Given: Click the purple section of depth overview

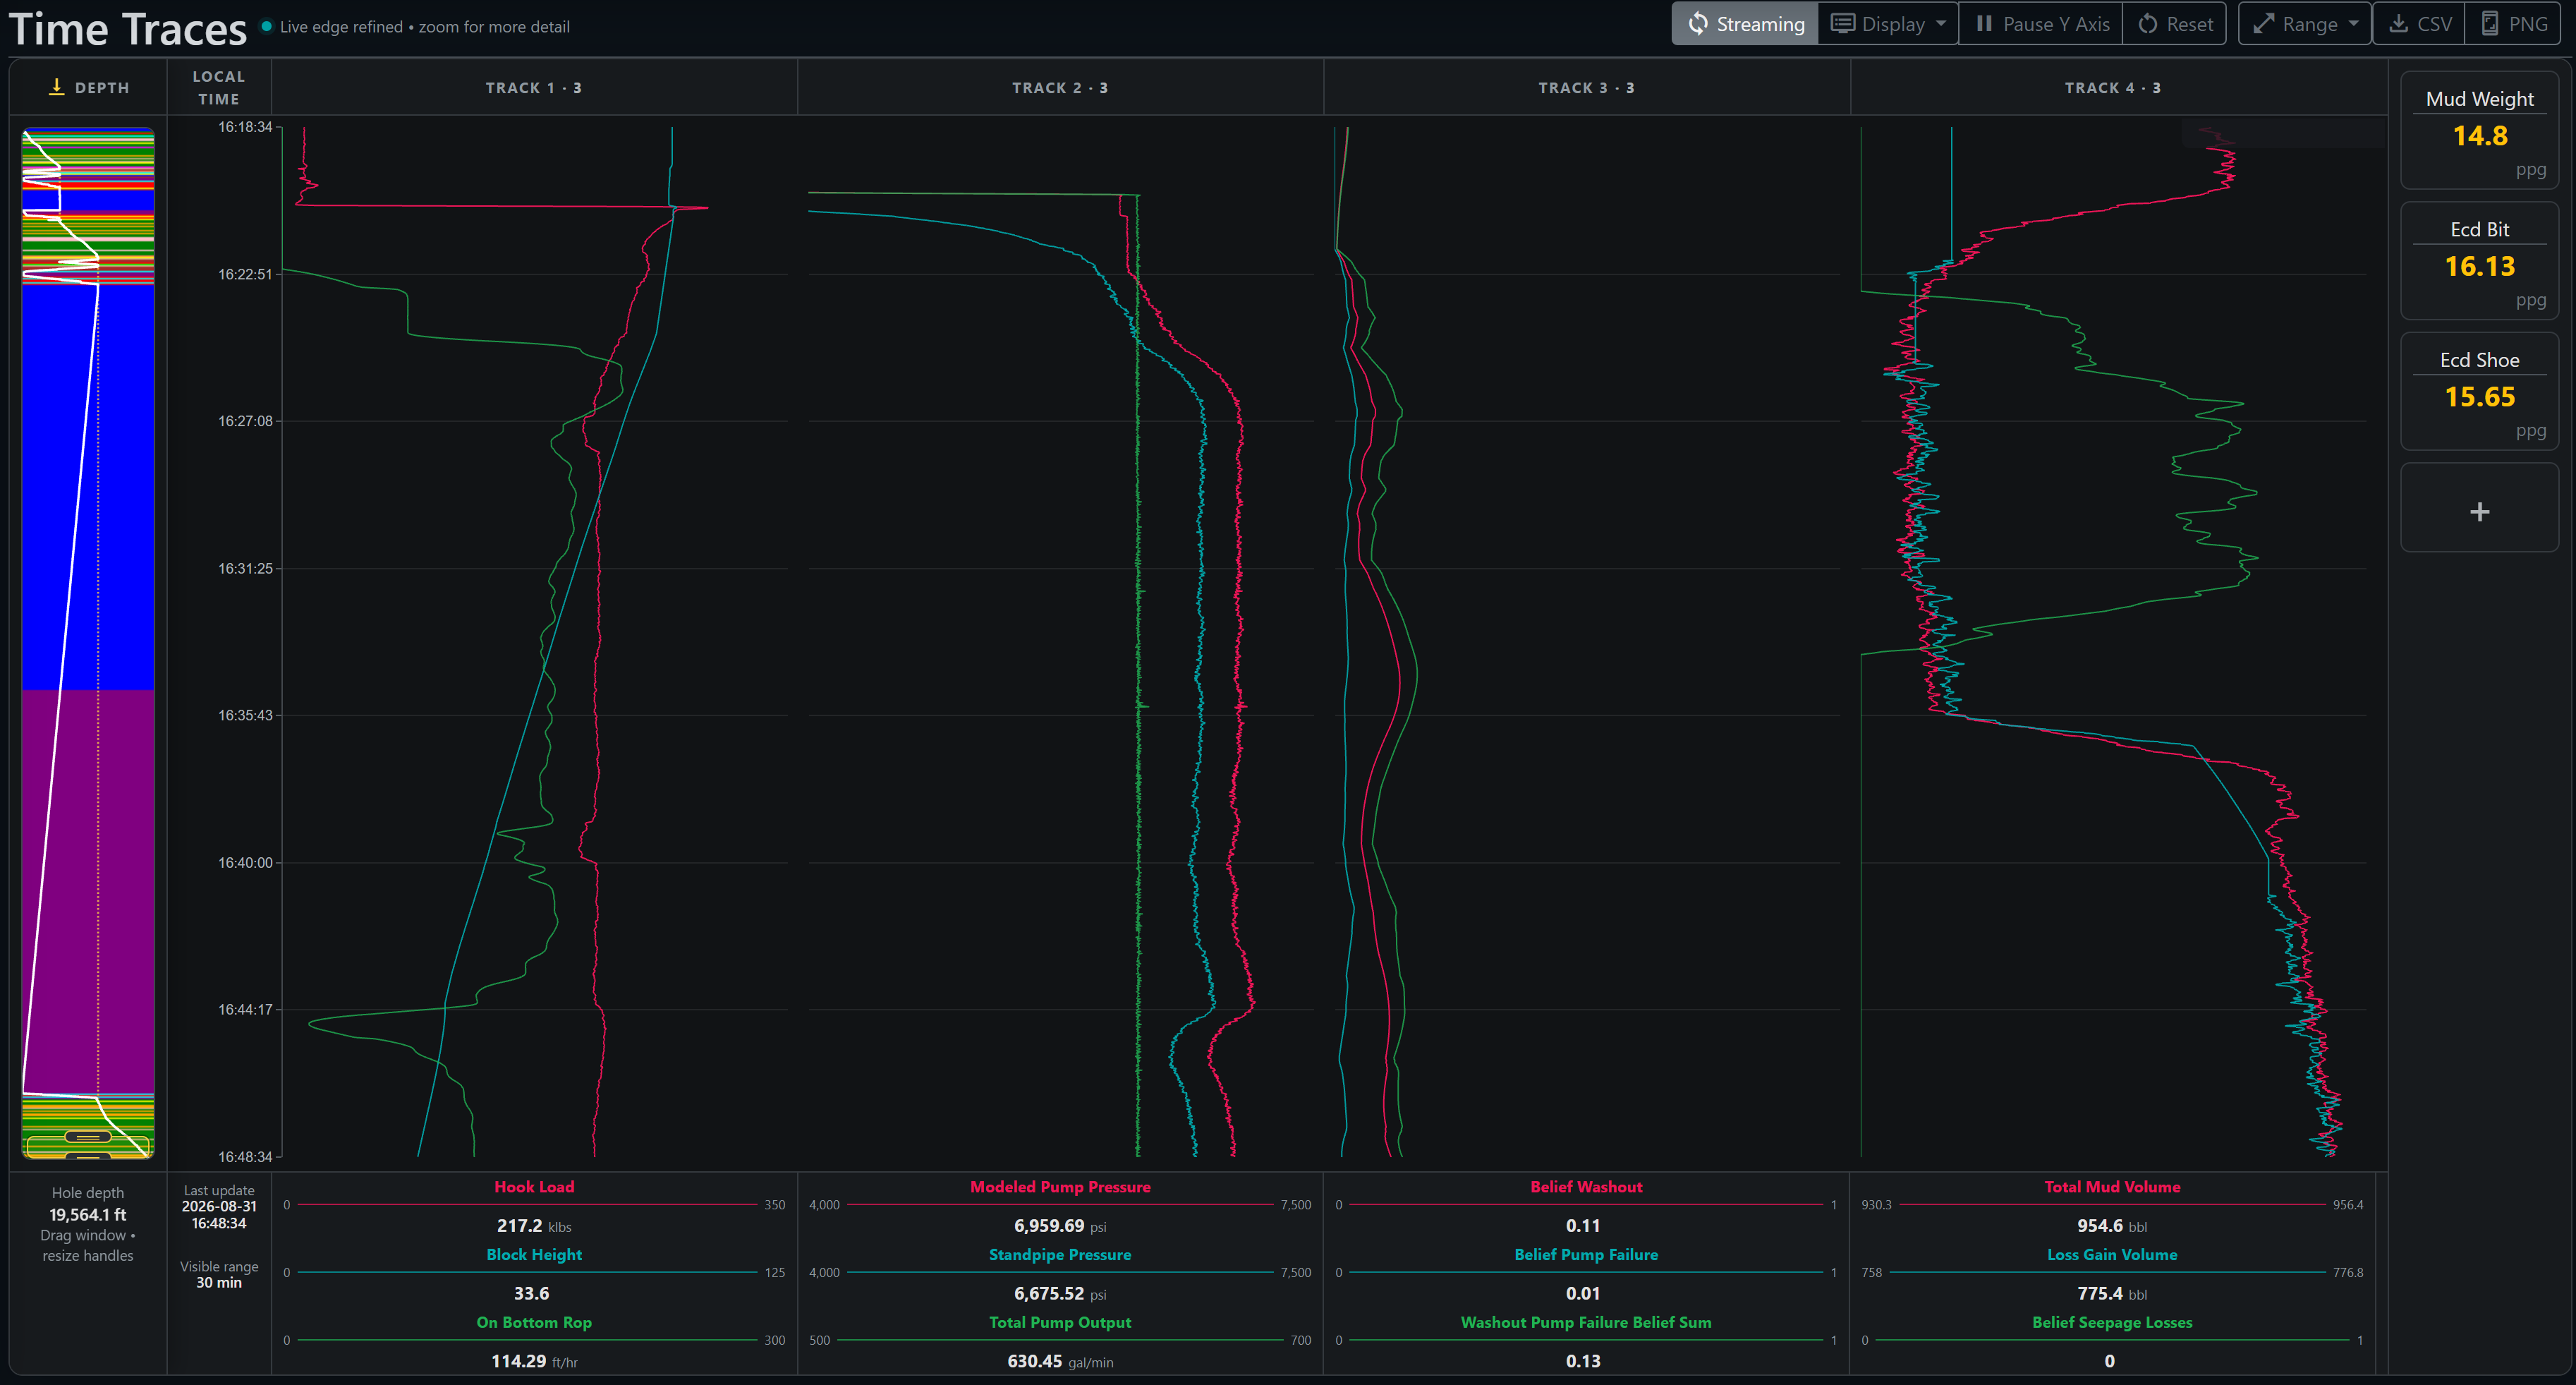Looking at the screenshot, I should [x=88, y=890].
